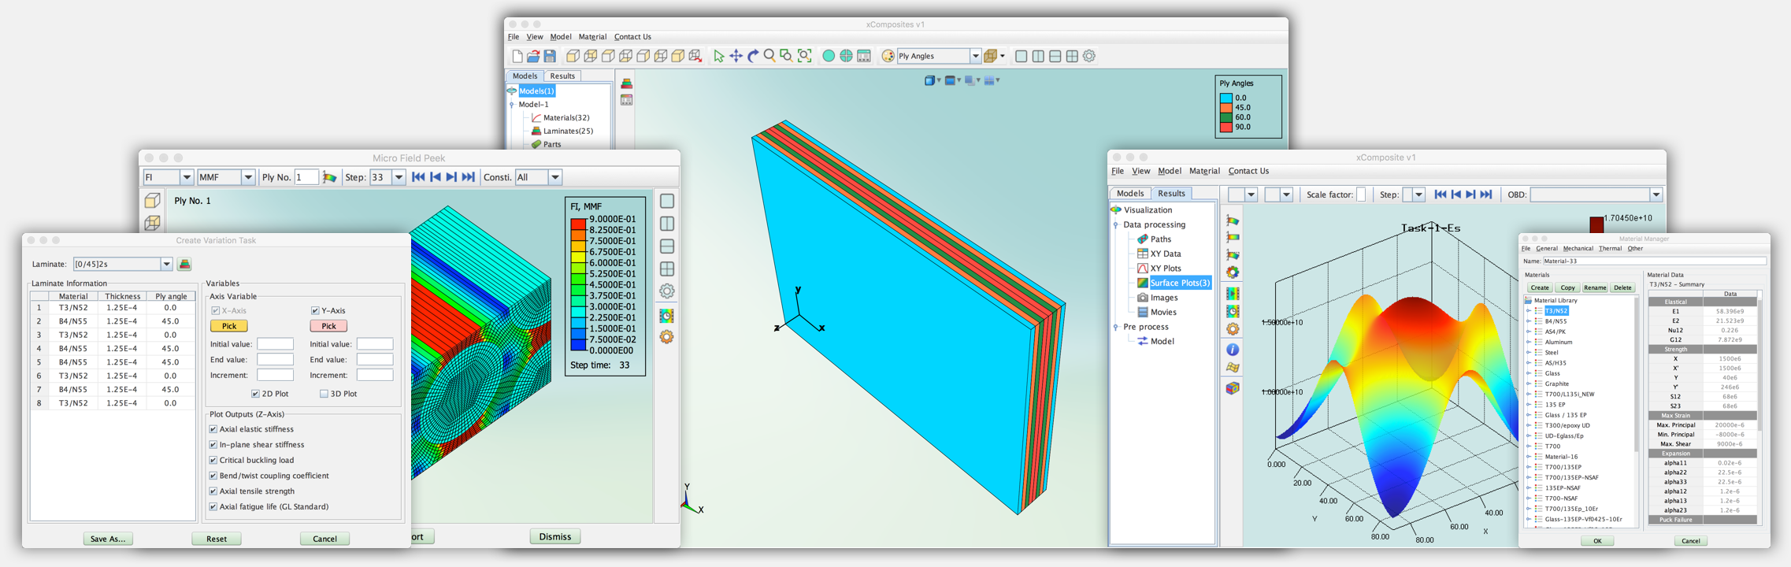Activate the pan move arrows tool
1791x567 pixels.
736,56
